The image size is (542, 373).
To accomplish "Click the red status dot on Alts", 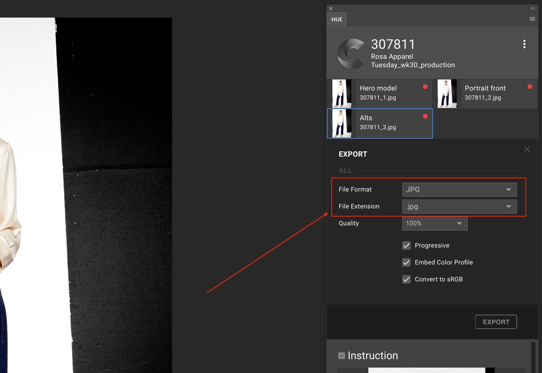I will click(425, 116).
